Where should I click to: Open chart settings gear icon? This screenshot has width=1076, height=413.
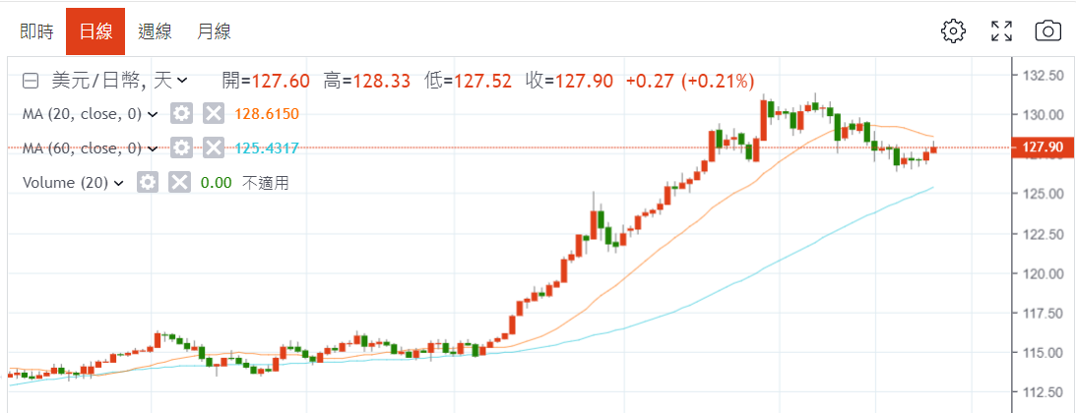pyautogui.click(x=953, y=31)
